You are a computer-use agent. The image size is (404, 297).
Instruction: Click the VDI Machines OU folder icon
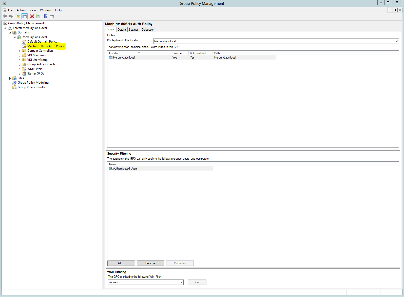(x=24, y=55)
